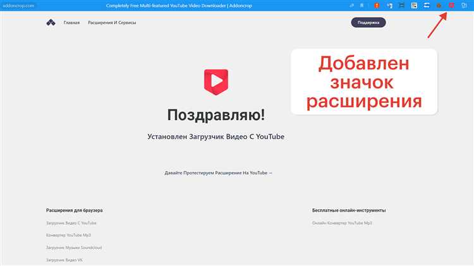Click Расширения для браузера footer heading

pos(75,210)
